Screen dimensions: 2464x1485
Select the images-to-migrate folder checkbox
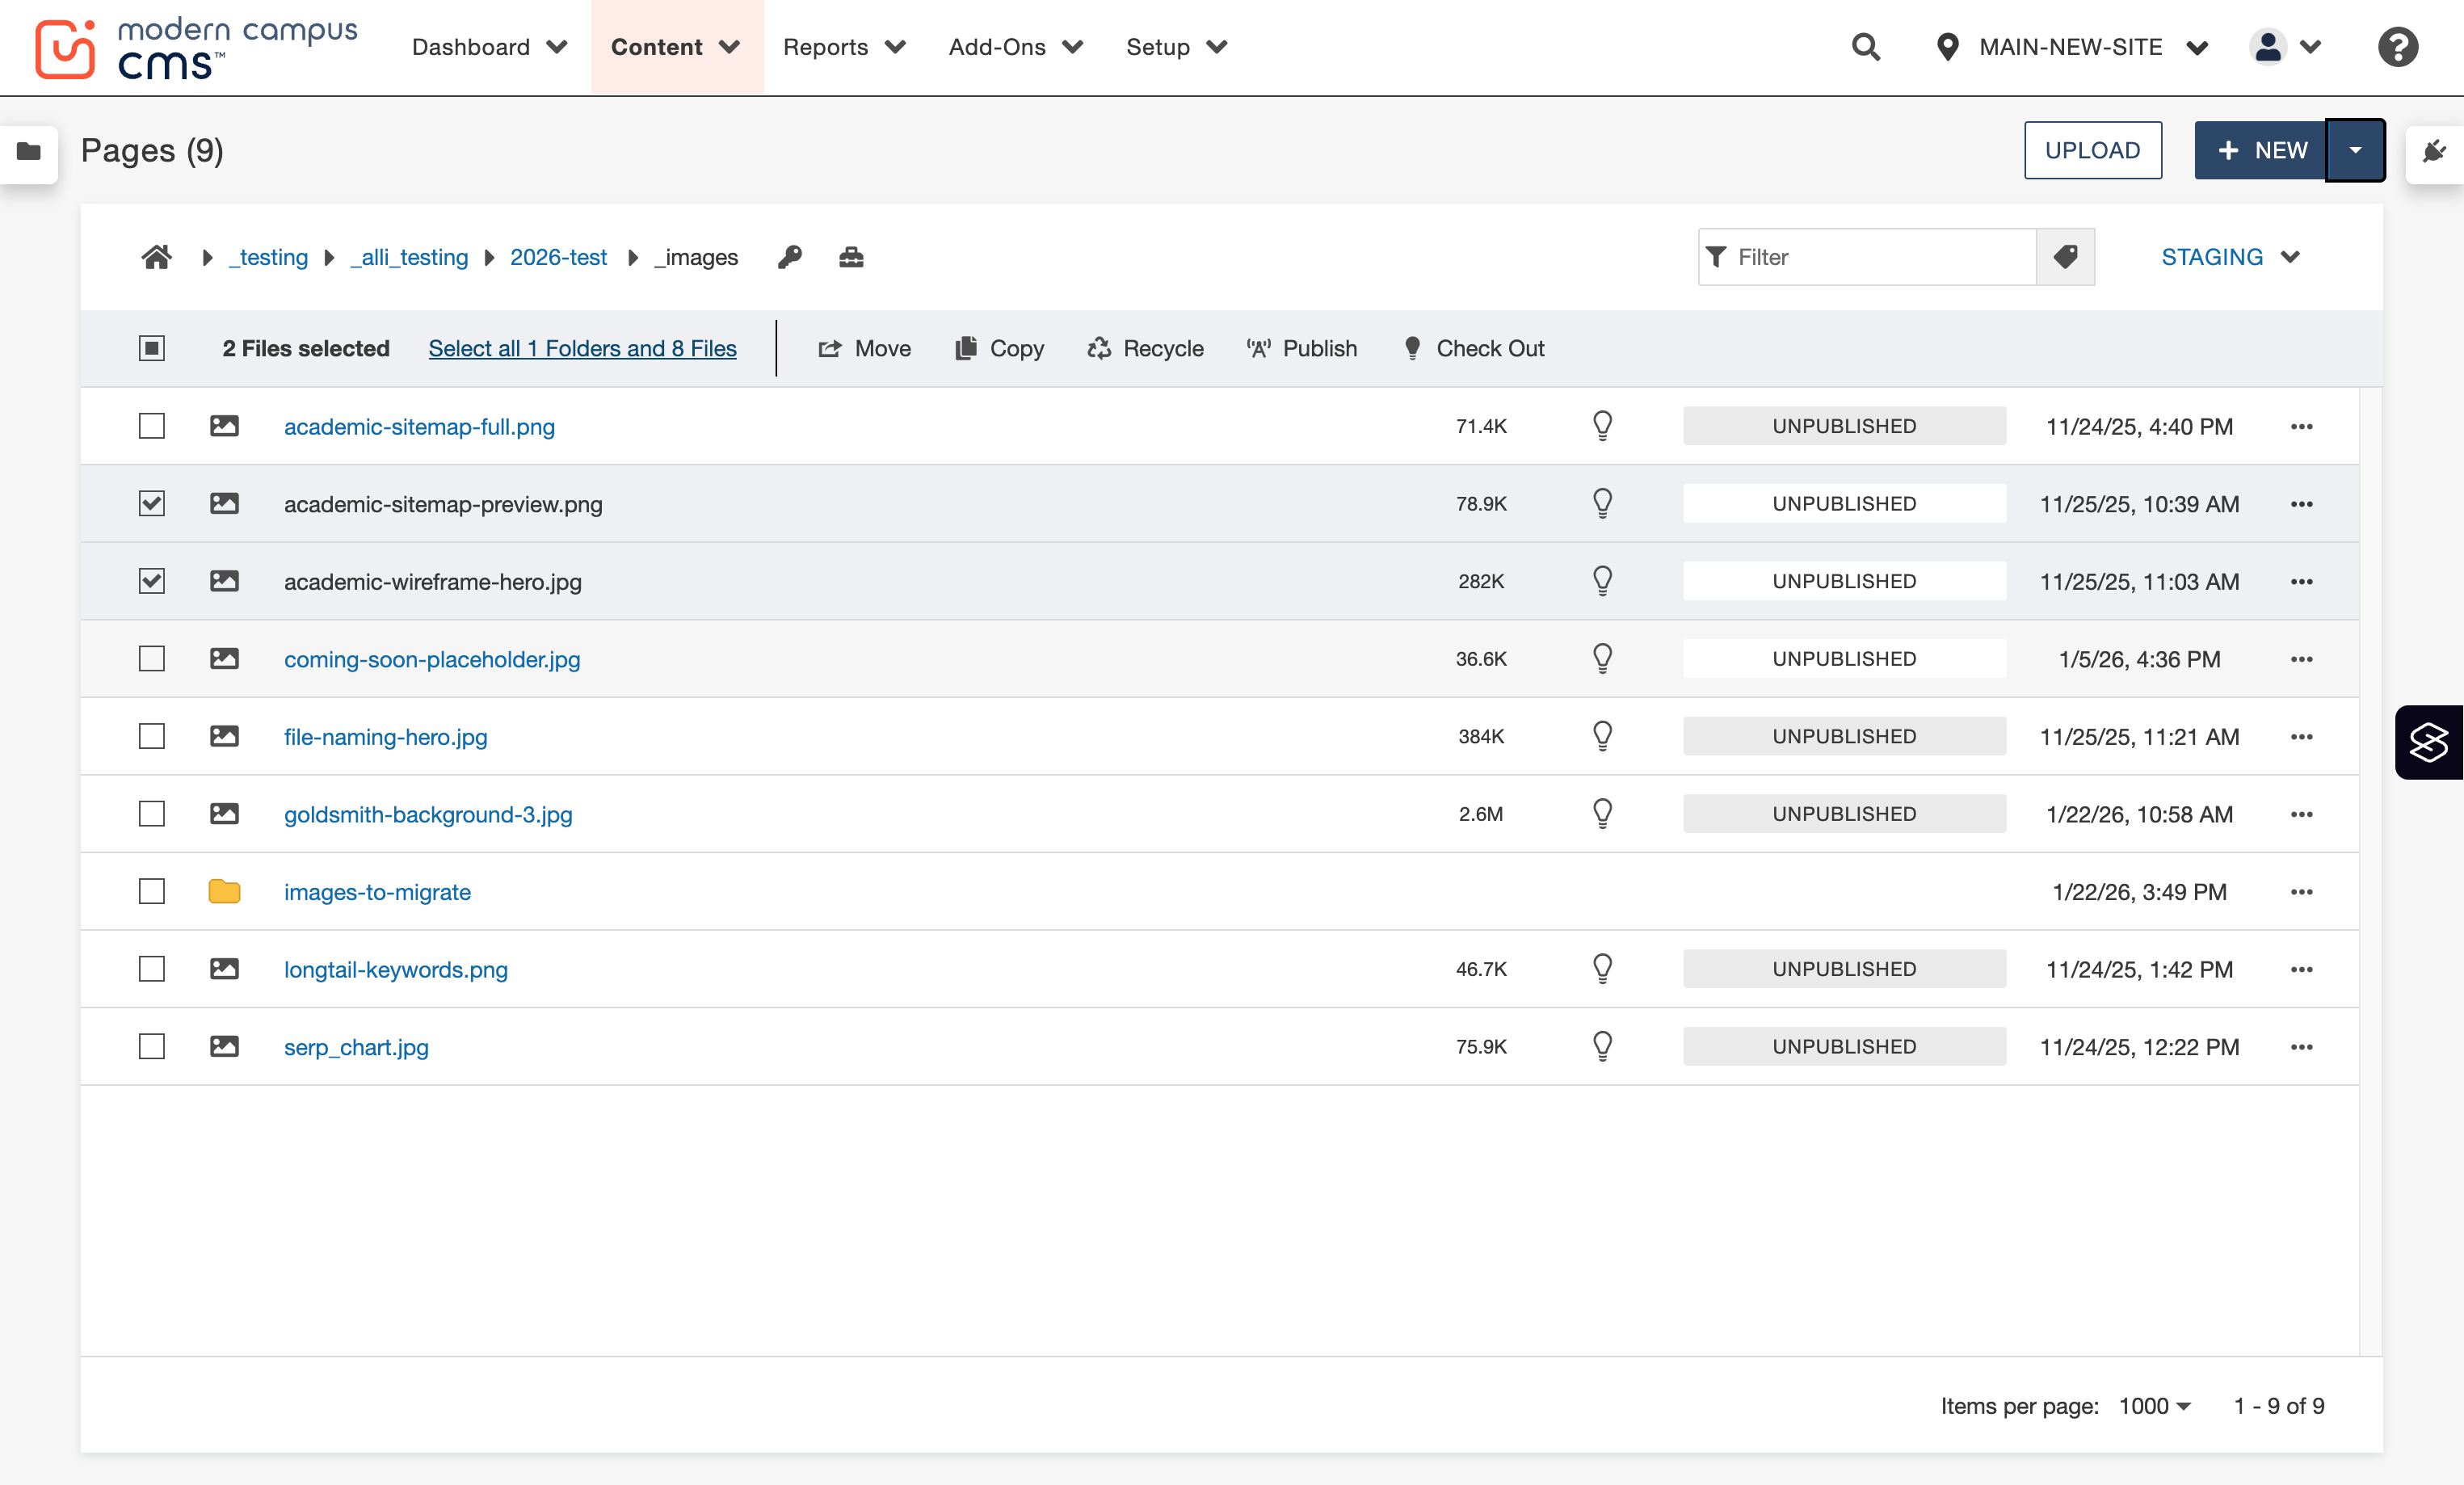tap(152, 891)
